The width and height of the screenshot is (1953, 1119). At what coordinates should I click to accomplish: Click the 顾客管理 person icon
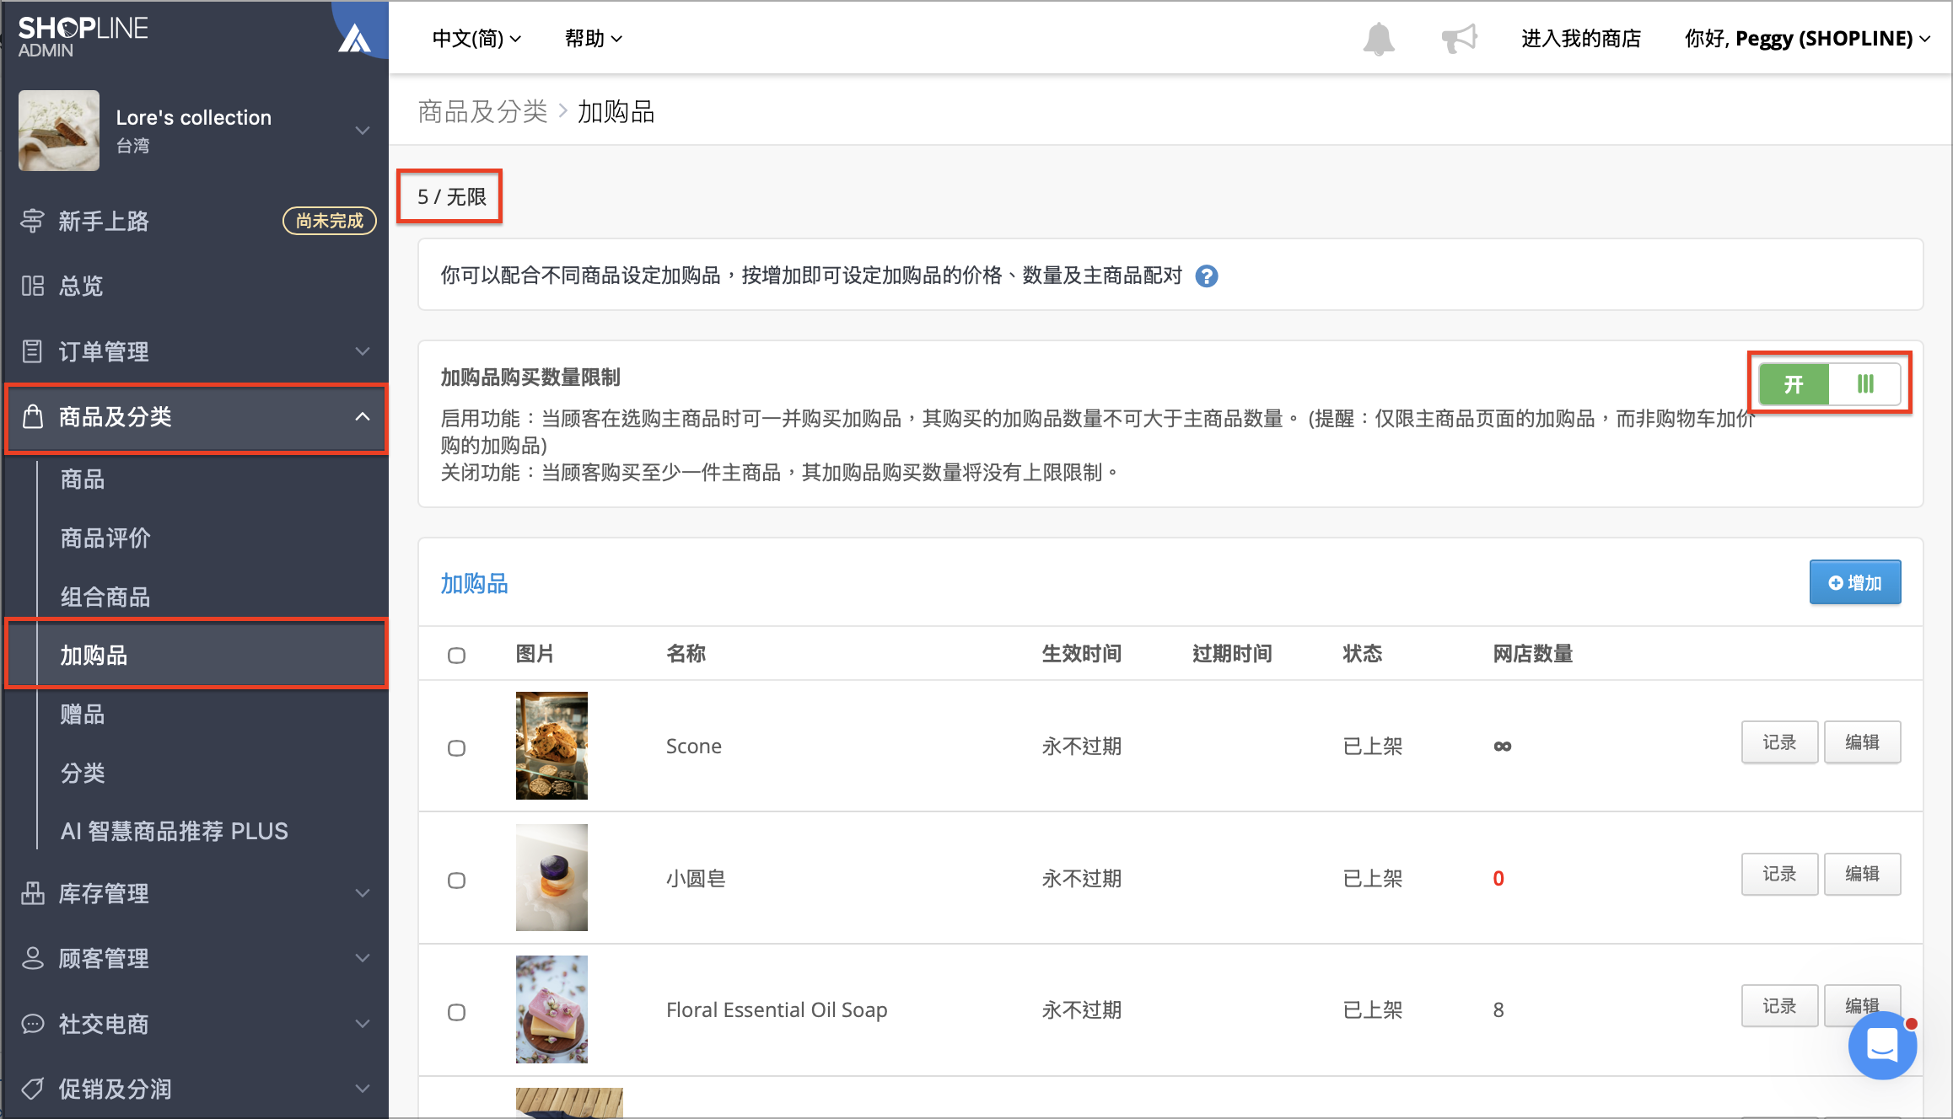[32, 958]
